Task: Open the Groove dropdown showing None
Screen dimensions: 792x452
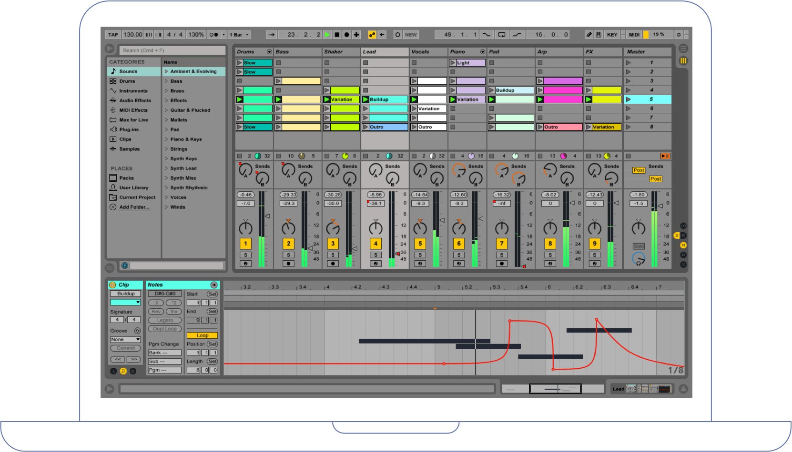Action: [125, 339]
